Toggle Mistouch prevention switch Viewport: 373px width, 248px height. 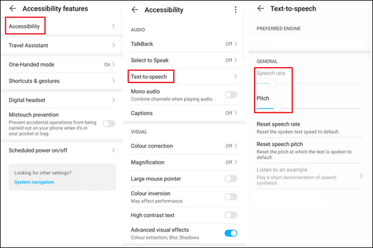(109, 123)
